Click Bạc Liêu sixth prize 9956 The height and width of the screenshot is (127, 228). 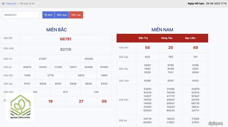[x=195, y=72]
